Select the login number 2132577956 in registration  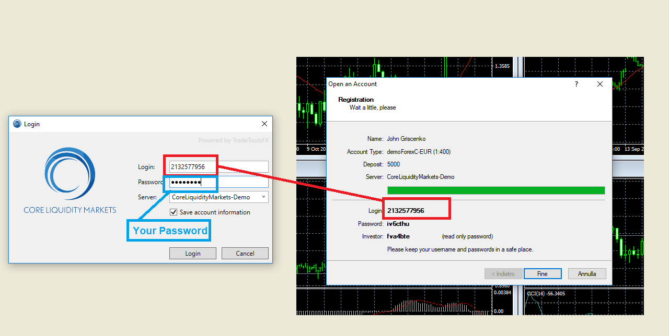coord(406,211)
